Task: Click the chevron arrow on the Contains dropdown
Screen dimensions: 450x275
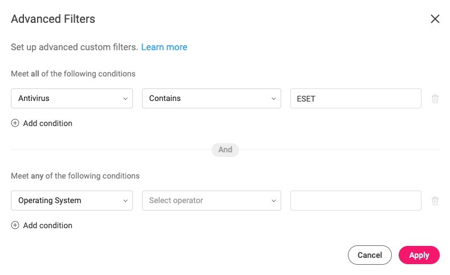Action: click(x=274, y=99)
